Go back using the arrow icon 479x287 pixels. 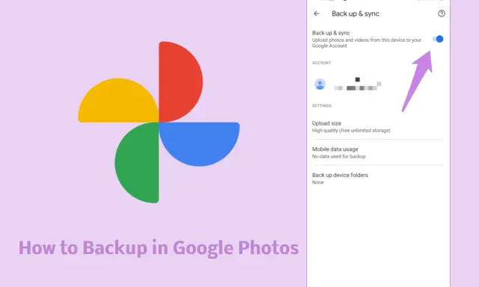[317, 13]
